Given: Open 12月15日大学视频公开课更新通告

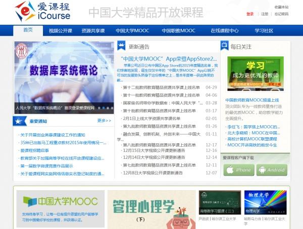Looking at the screenshot, I should coord(154,150).
